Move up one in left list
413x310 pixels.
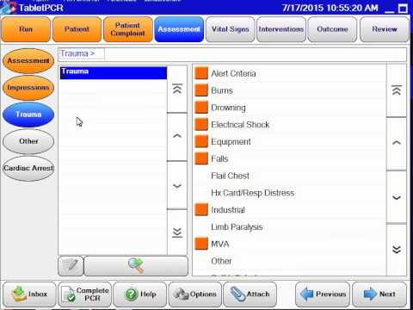(177, 137)
